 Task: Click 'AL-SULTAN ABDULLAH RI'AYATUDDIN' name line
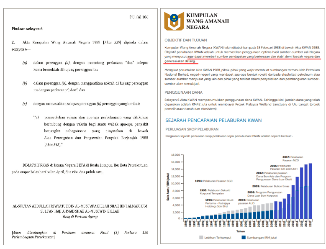[80, 206]
